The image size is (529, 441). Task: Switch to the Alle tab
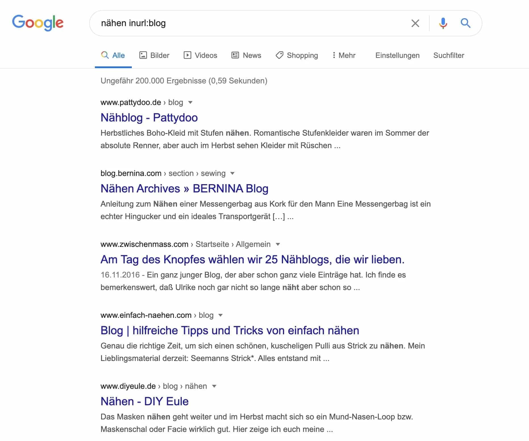(x=113, y=55)
